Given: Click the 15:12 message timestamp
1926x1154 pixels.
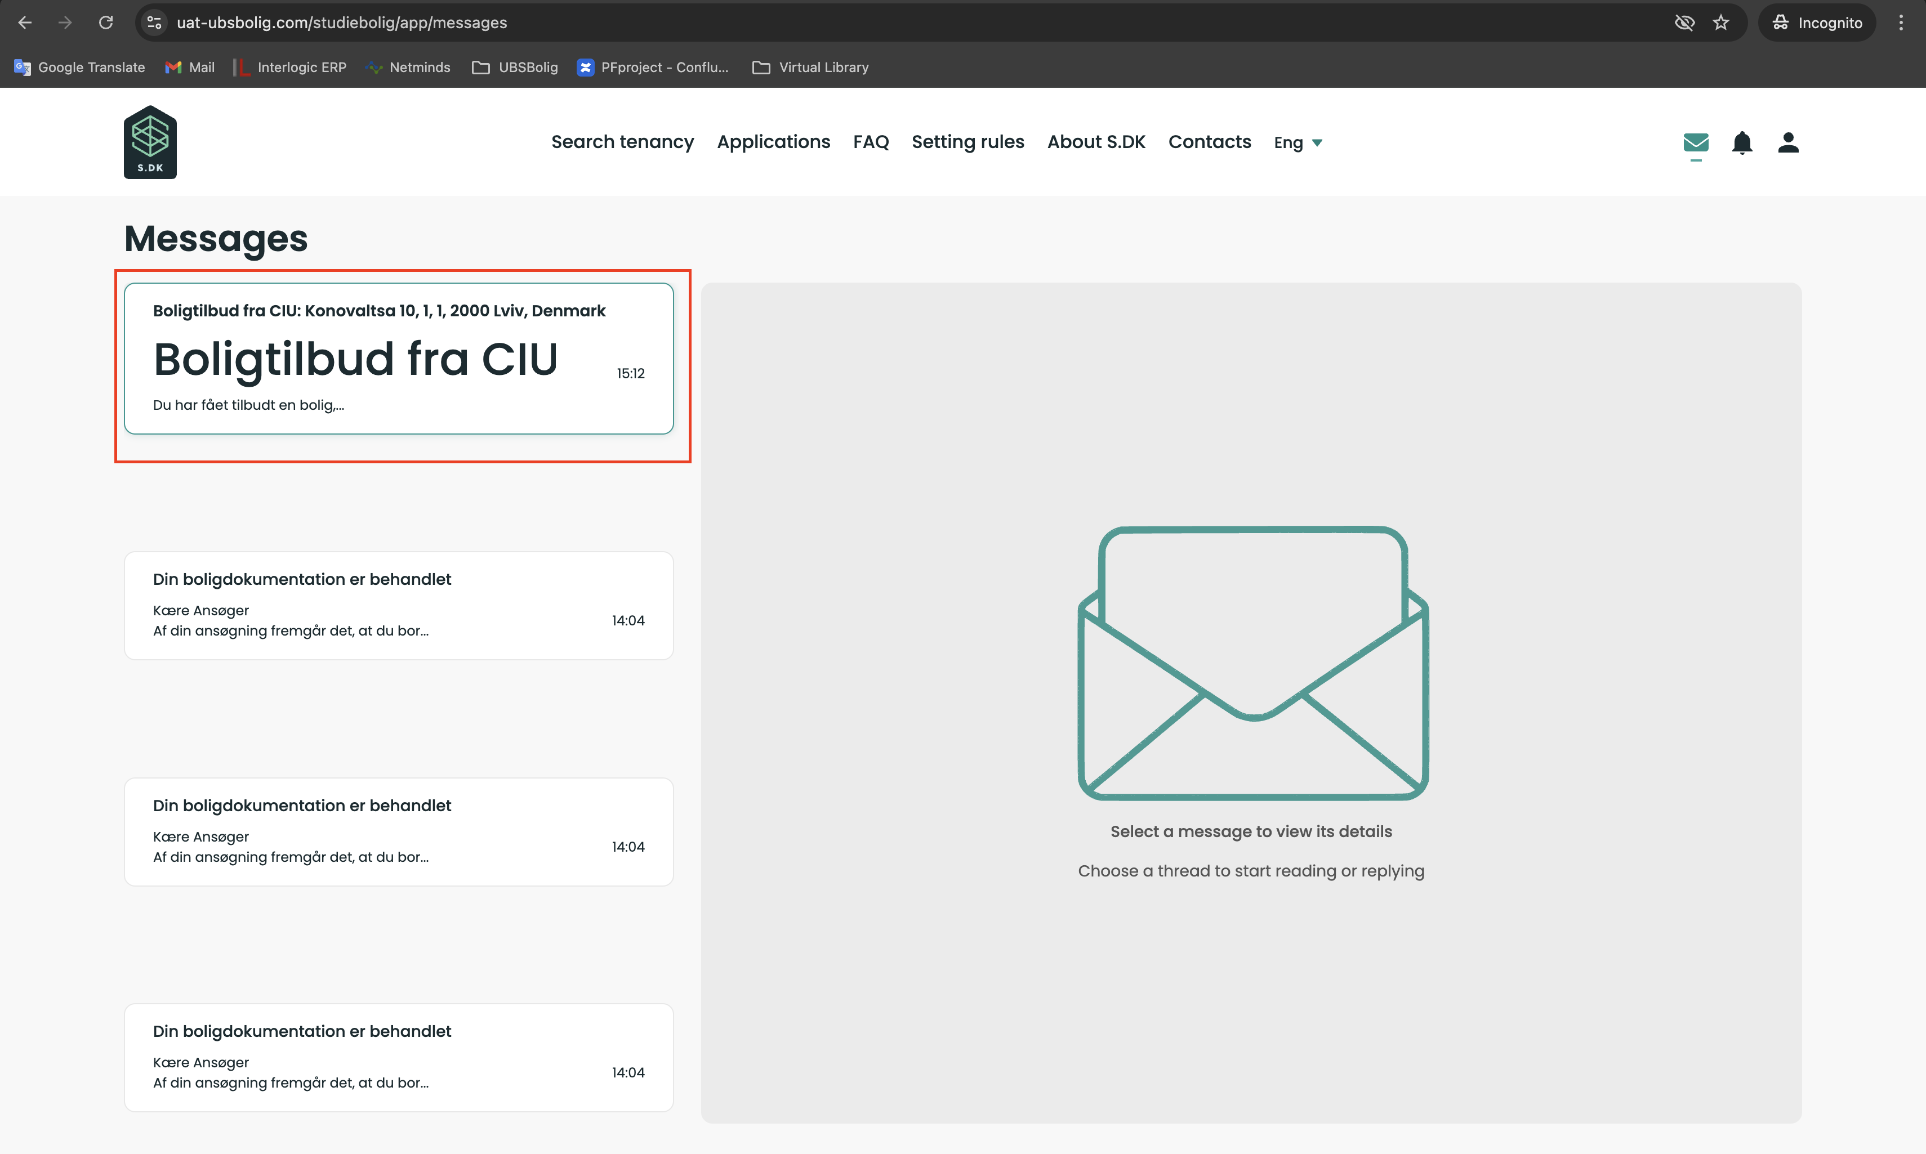Looking at the screenshot, I should tap(631, 373).
